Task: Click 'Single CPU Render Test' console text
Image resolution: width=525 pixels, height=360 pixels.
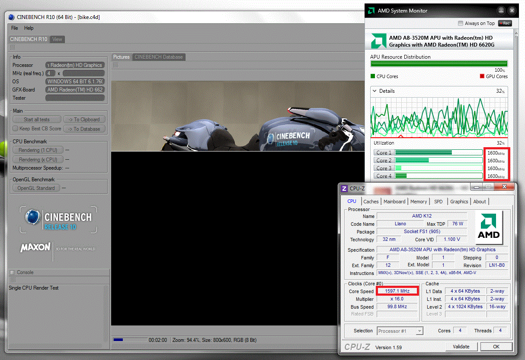Action: click(34, 288)
